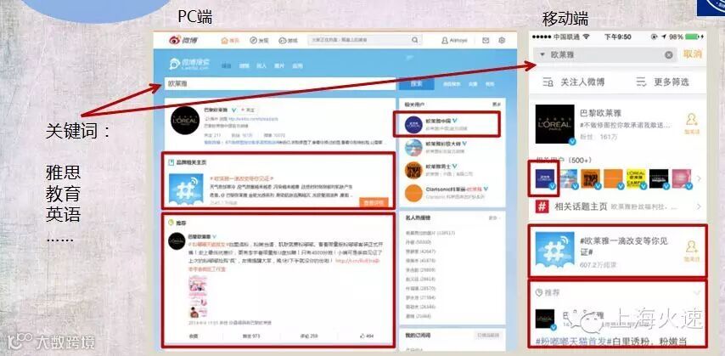Screen dimensions: 725x356
Task: Click the battery icon in the mobile status bar
Action: tap(693, 37)
